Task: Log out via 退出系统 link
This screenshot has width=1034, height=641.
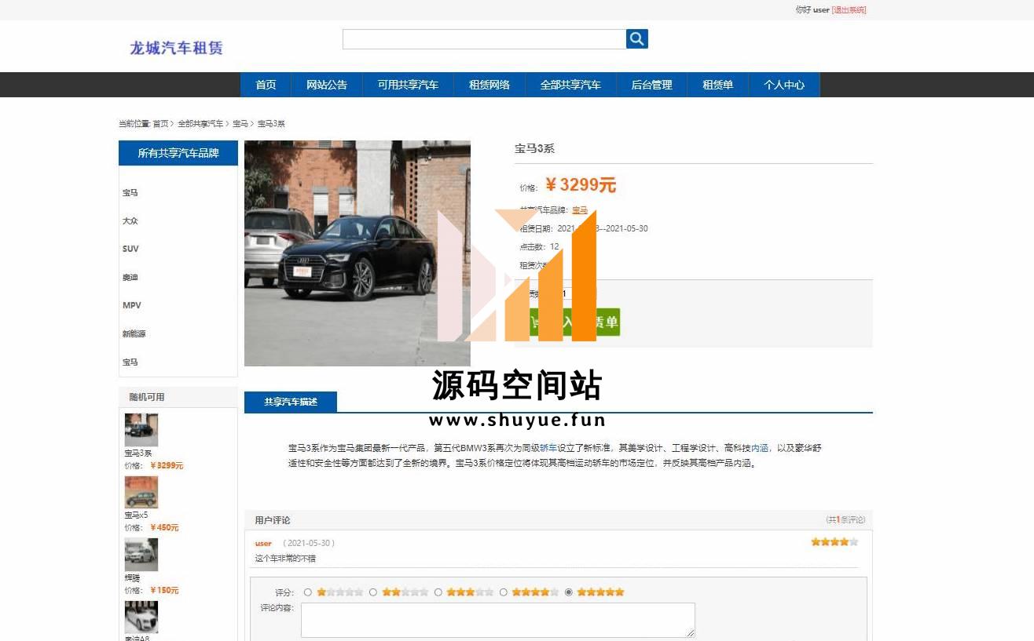Action: (x=849, y=10)
